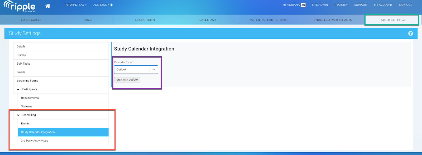422x155 pixels.
Task: Open the help question mark icon
Action: point(410,33)
